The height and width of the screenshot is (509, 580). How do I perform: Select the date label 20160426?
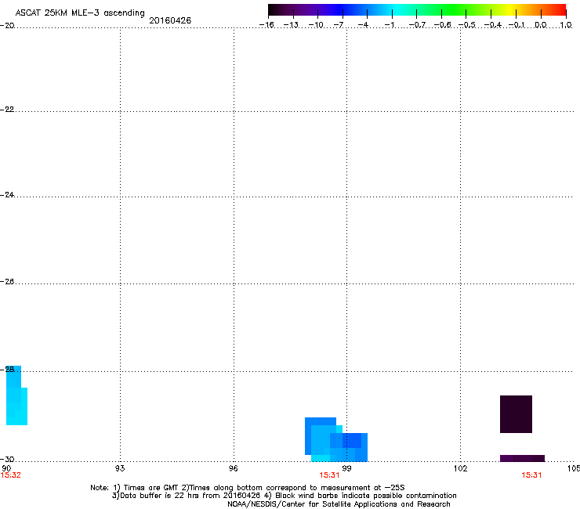(x=170, y=20)
